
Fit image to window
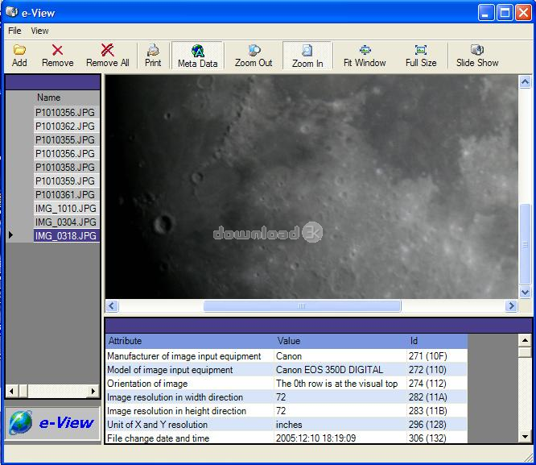coord(365,56)
